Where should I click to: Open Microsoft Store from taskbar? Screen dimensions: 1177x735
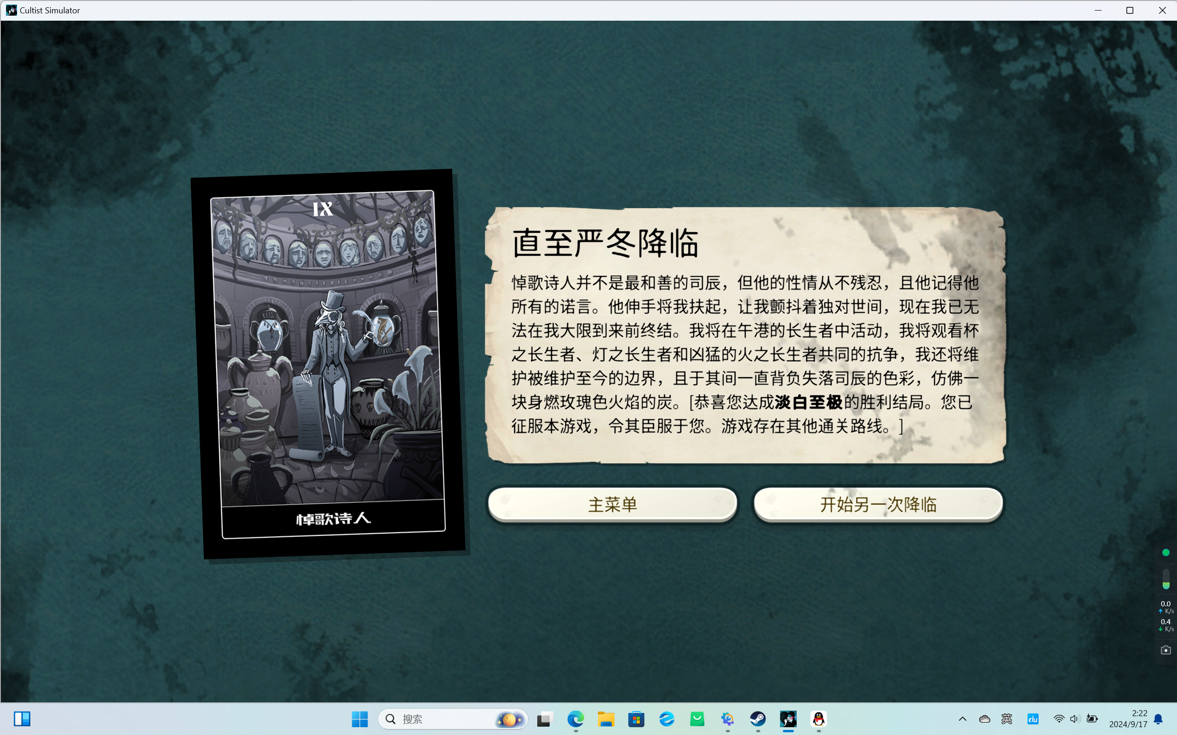click(x=636, y=718)
